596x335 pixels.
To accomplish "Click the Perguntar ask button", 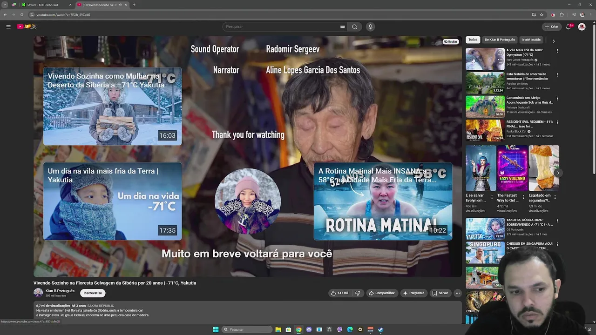I will click(x=413, y=293).
